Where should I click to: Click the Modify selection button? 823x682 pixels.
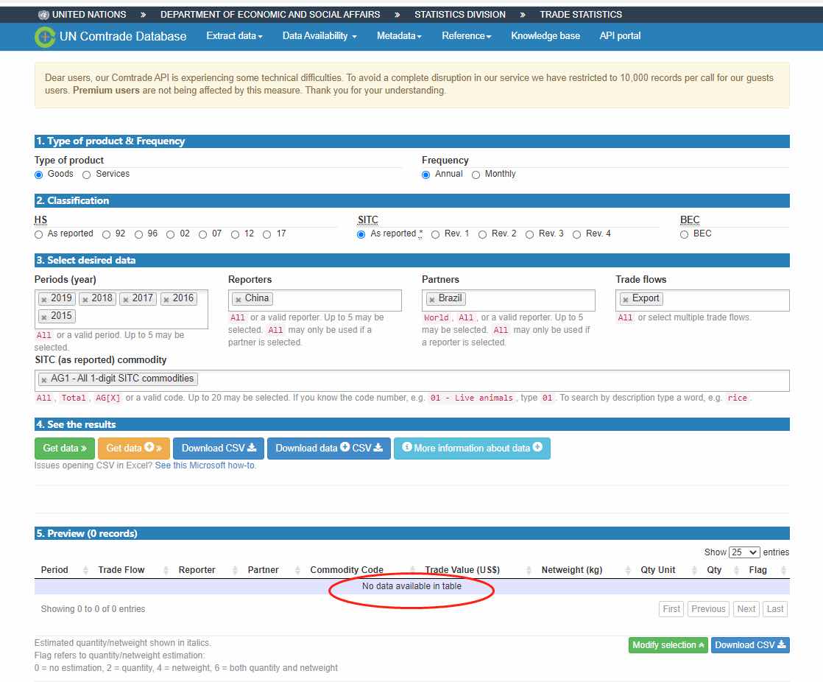coord(668,645)
